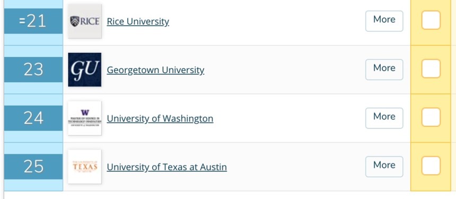The width and height of the screenshot is (456, 199).
Task: Tick the checkbox for Rice University
Action: tap(431, 20)
